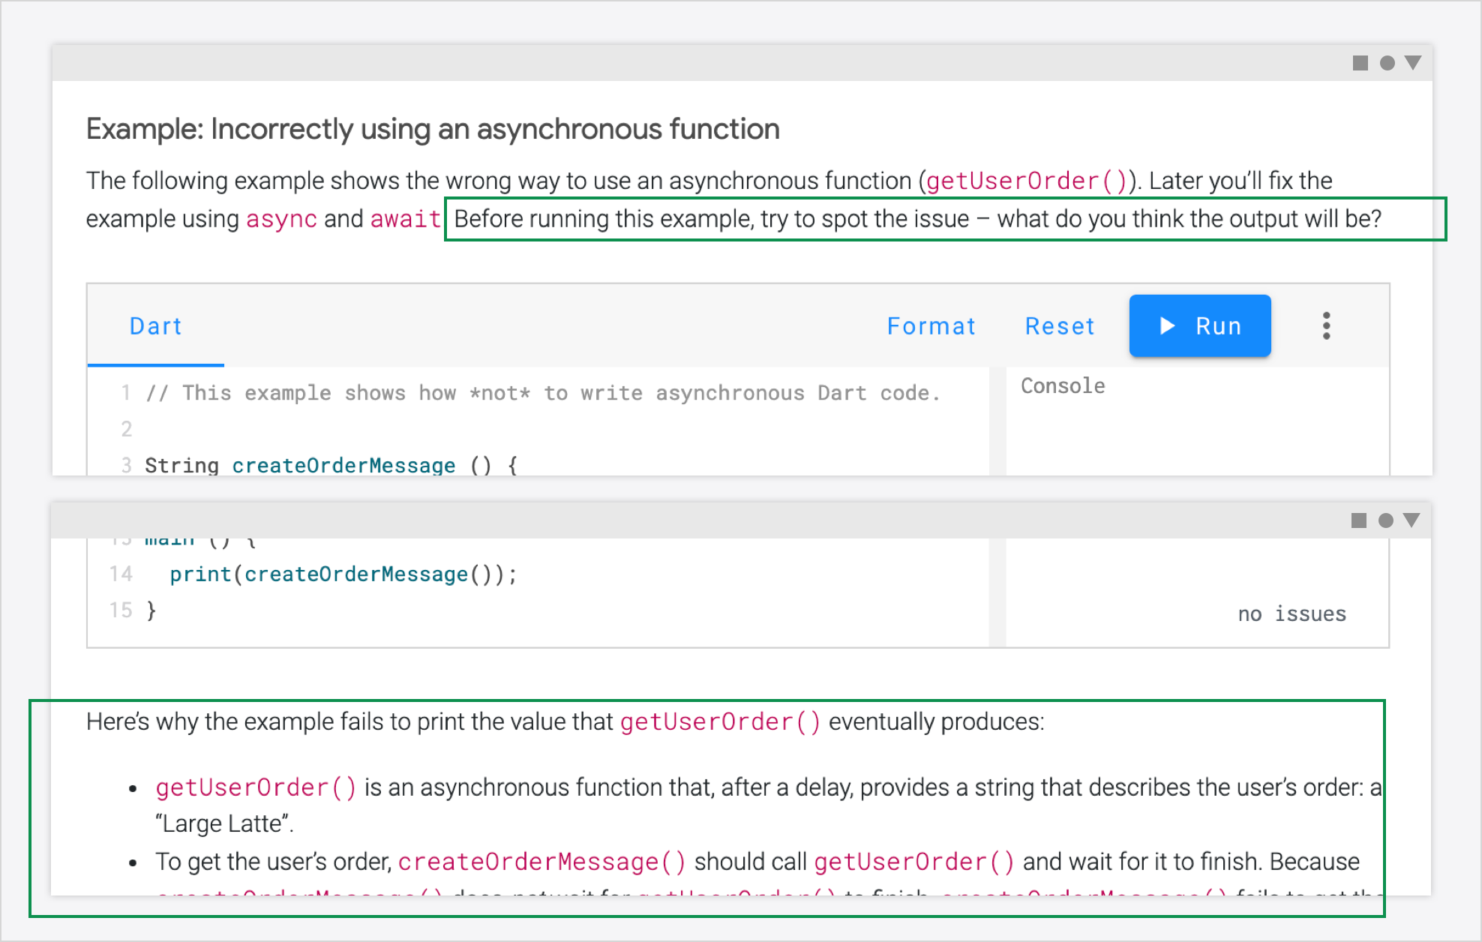The height and width of the screenshot is (942, 1482).
Task: Click the Format button for code formatting
Action: (x=928, y=324)
